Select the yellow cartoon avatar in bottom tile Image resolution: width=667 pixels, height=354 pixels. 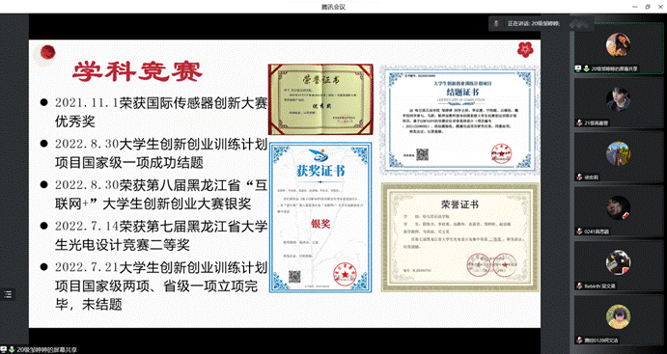point(618,316)
